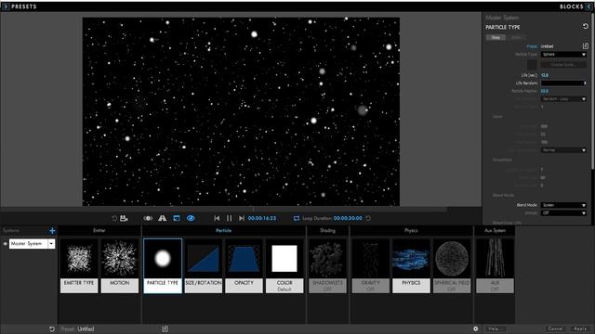The width and height of the screenshot is (595, 334).
Task: Switch to the second tab under Particle Type
Action: [516, 37]
